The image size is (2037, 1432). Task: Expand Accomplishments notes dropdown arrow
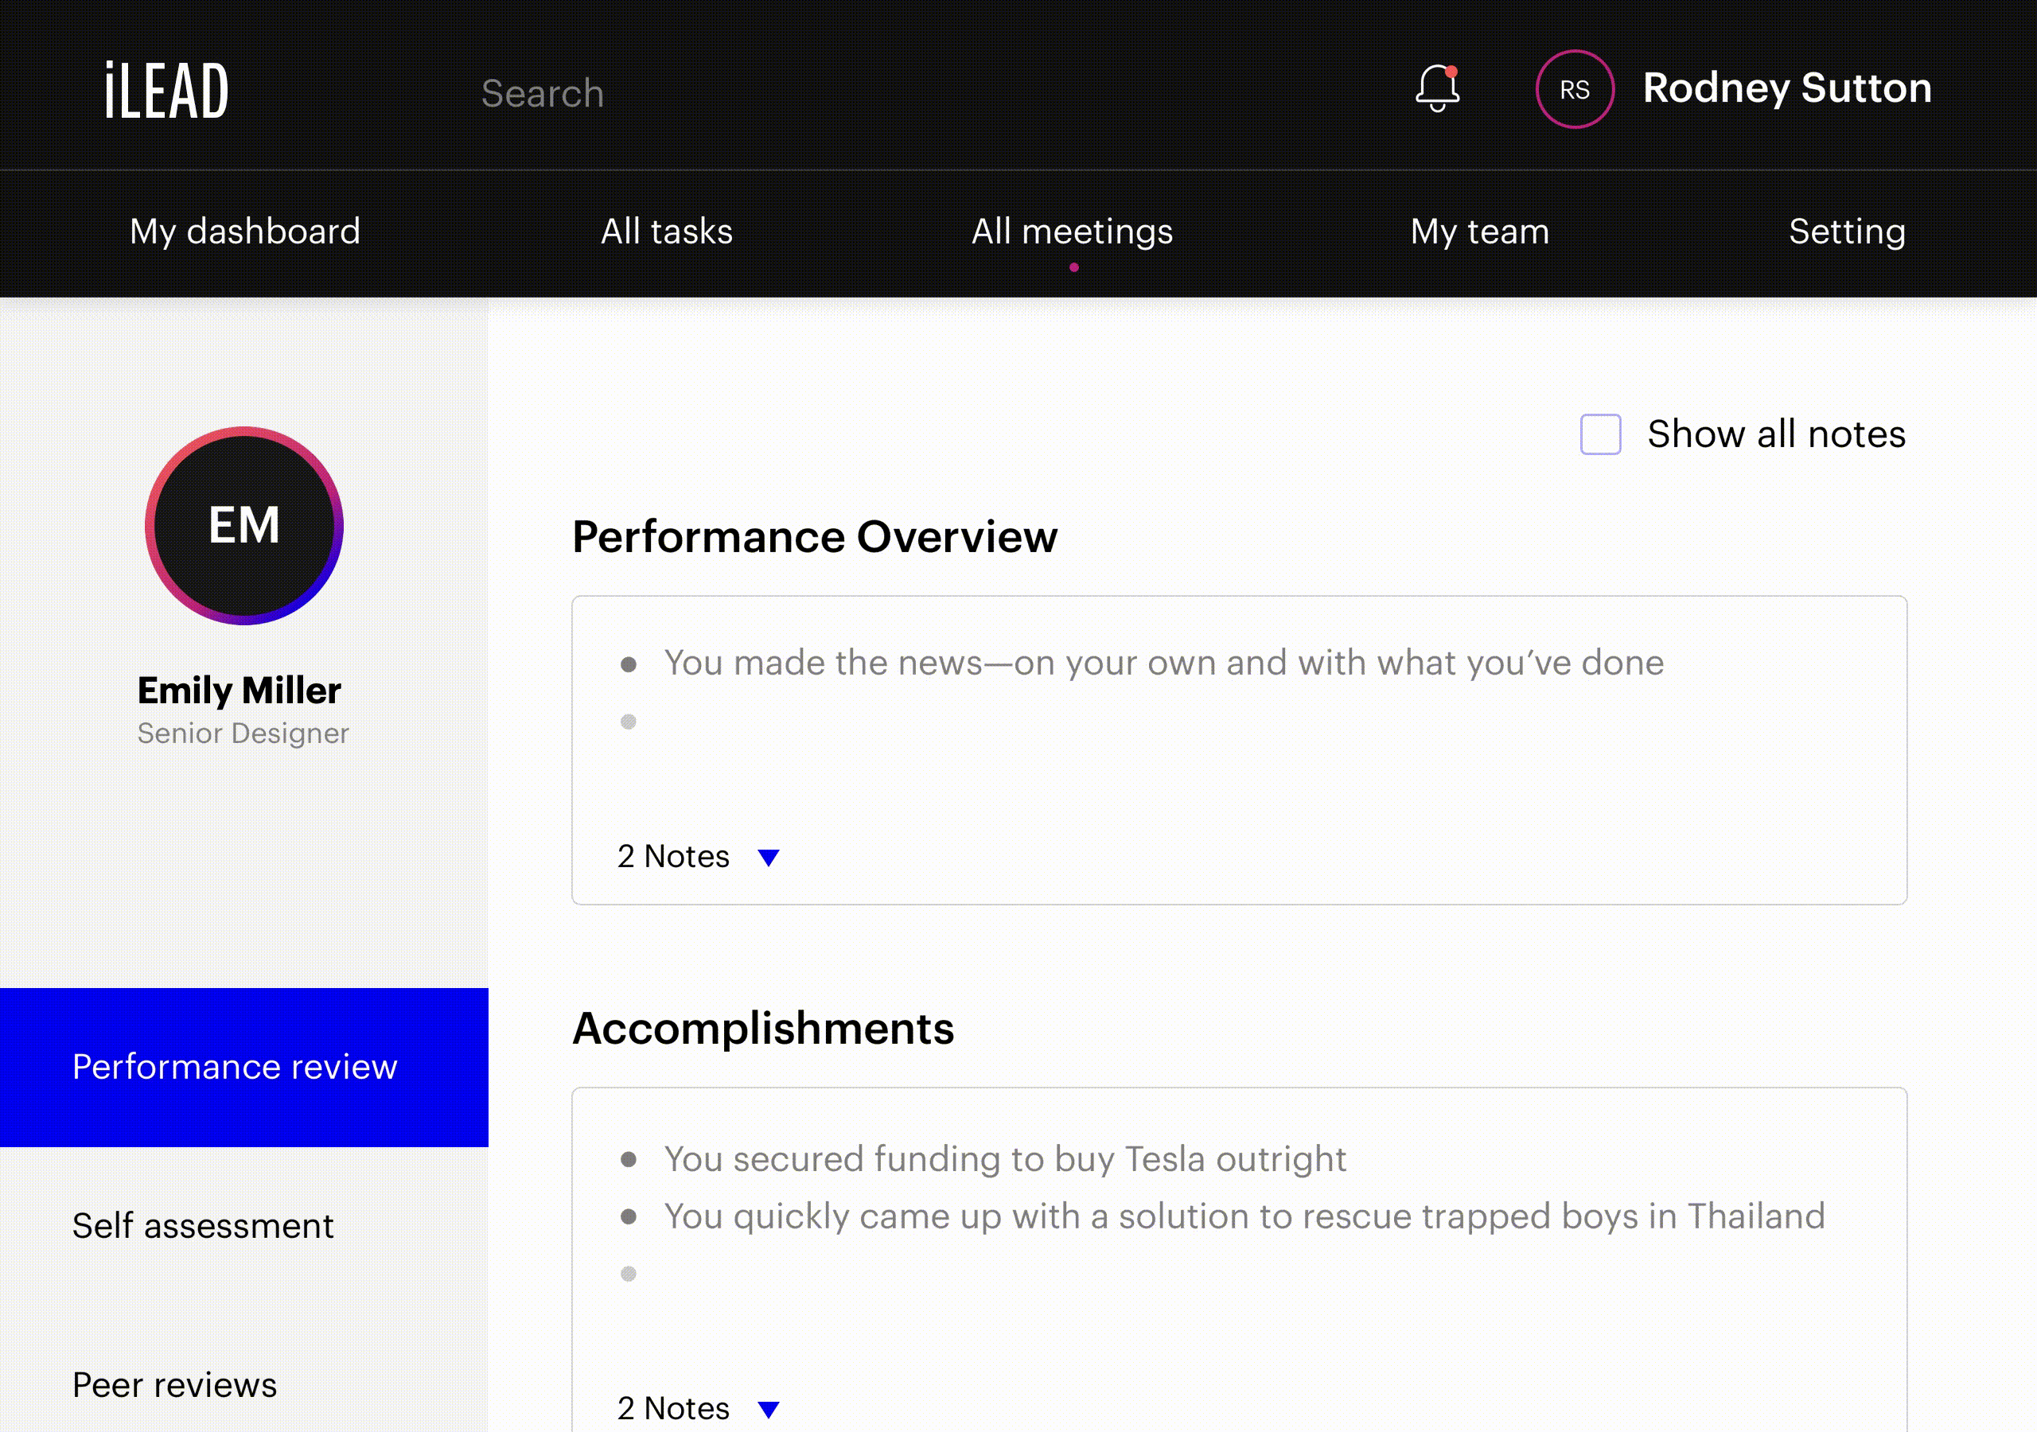point(769,1408)
